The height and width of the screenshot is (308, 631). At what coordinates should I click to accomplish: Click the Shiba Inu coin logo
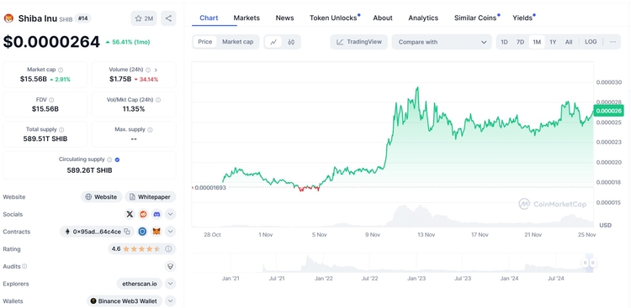(x=8, y=18)
